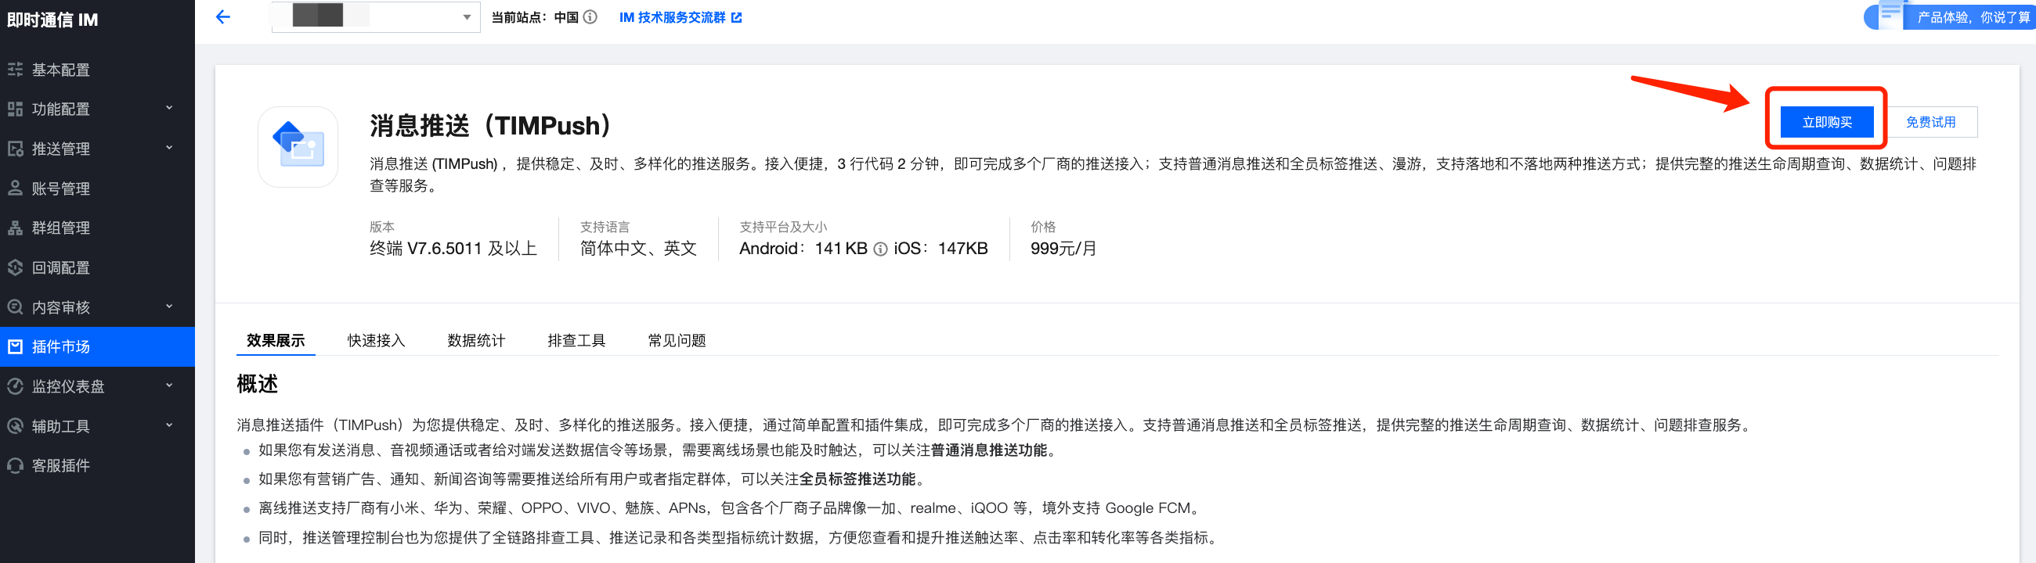This screenshot has width=2036, height=563.
Task: Click the 终端 V7.6.5011 及以上 version text
Action: (453, 249)
